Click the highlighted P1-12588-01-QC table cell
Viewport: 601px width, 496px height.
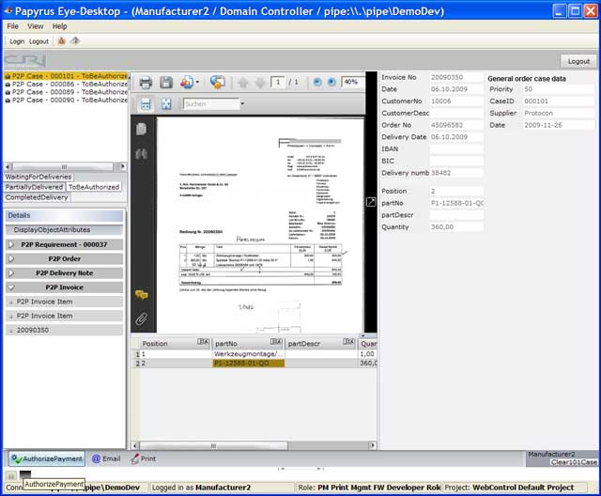pos(248,364)
